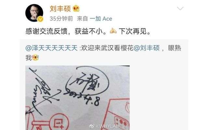Click the crown membership badge beside 刘丰硕
Screen dimensions: 208x130
[x=76, y=8]
